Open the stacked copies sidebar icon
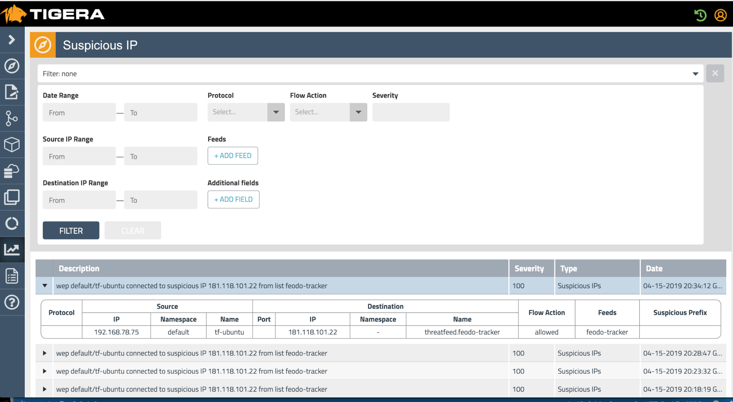Viewport: 733px width, 402px height. tap(12, 197)
